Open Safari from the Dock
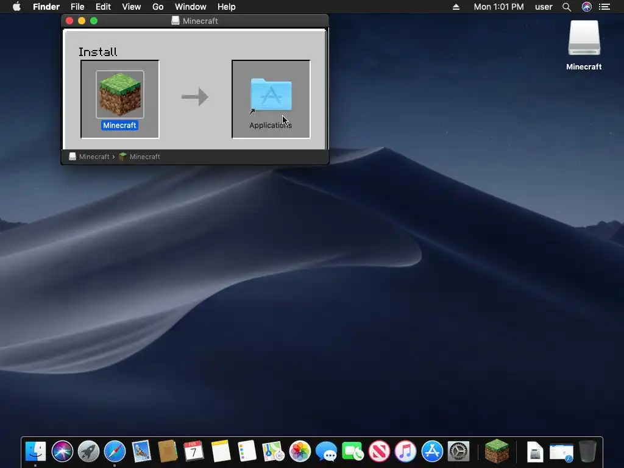This screenshot has height=468, width=624. click(115, 452)
